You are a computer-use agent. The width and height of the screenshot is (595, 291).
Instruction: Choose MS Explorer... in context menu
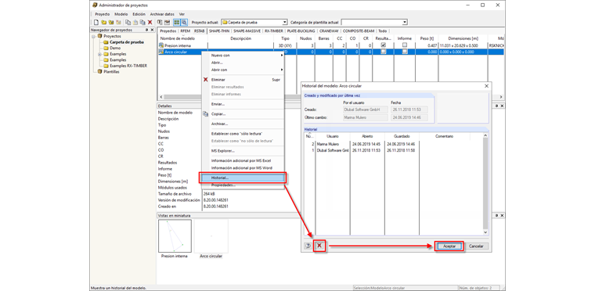pyautogui.click(x=243, y=151)
